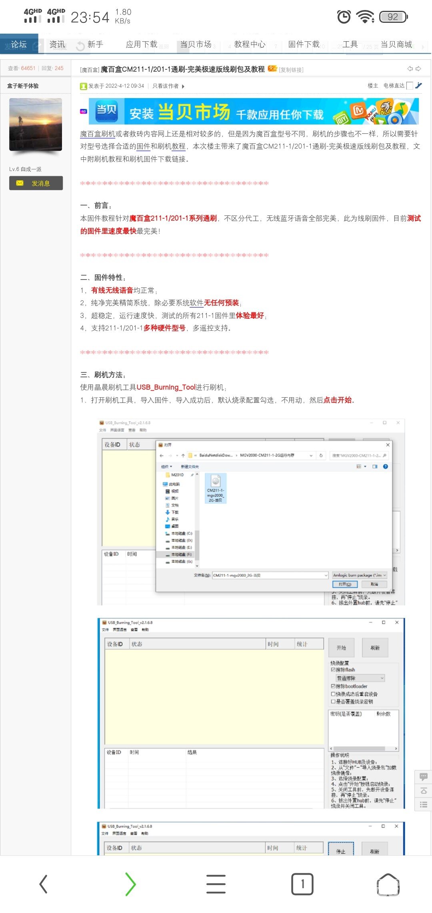Click the floating thread list icon
This screenshot has width=432, height=913.
423,804
